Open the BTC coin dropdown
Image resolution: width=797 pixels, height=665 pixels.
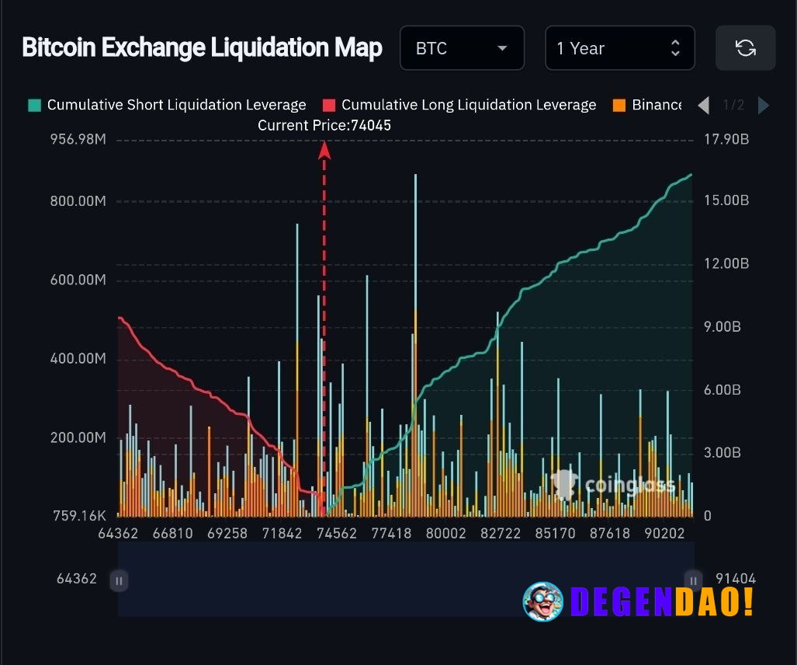[462, 48]
